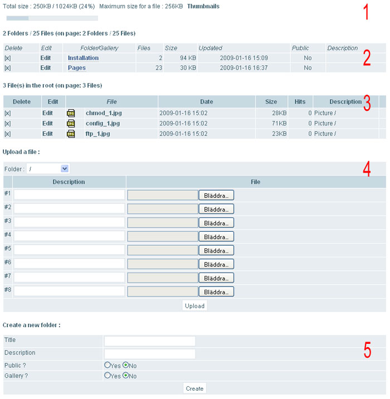
Task: Sort root files by Size column header
Action: click(271, 101)
